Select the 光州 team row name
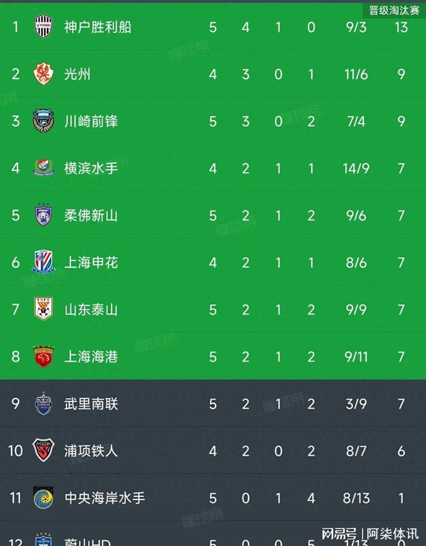 point(77,74)
